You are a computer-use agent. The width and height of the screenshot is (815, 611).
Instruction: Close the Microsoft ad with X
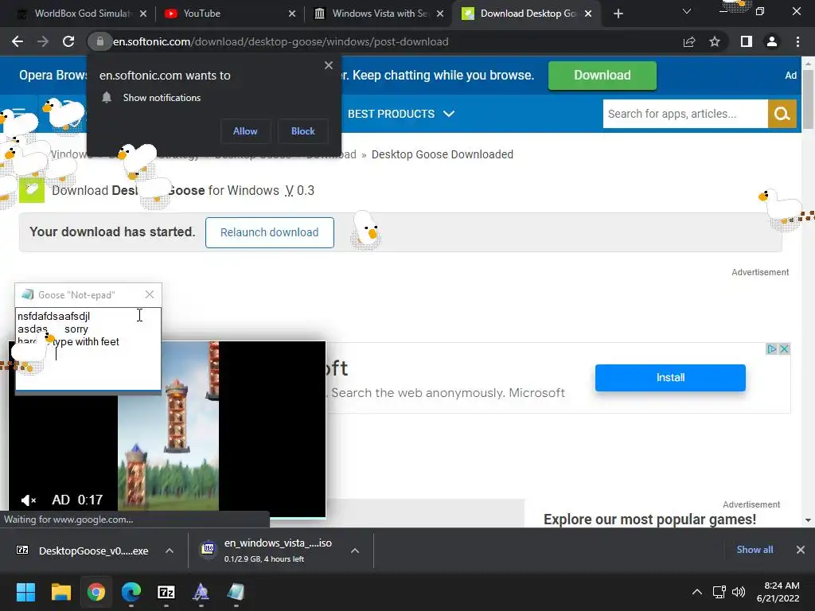[784, 348]
